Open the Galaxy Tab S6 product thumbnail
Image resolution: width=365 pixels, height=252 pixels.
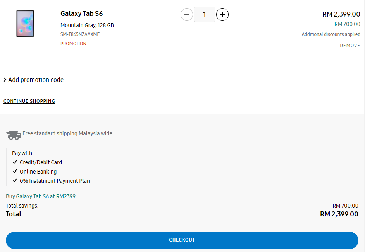25,24
